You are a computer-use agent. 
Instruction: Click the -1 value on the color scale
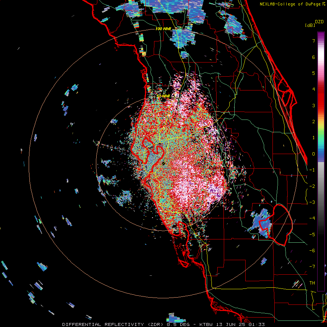(312, 170)
